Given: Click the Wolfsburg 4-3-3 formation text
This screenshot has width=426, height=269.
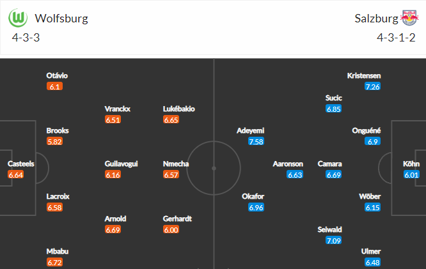Looking at the screenshot, I should coord(26,38).
